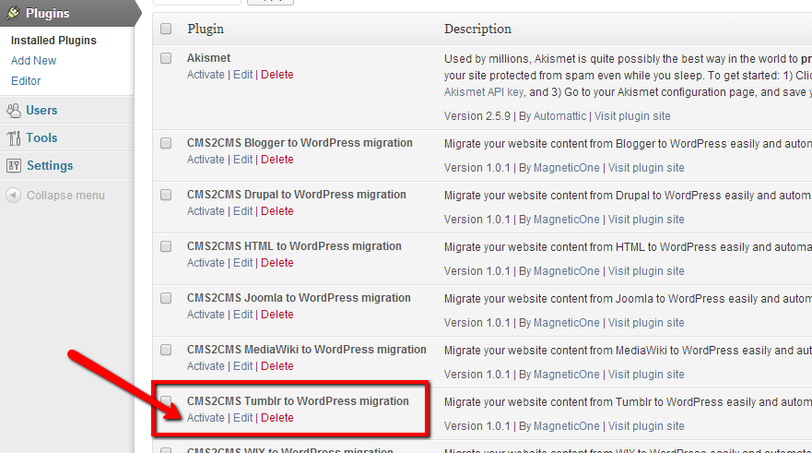The height and width of the screenshot is (453, 812).
Task: Open the Automattic author link
Action: [x=559, y=116]
